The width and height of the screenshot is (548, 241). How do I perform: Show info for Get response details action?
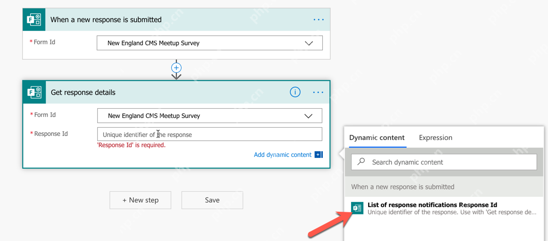295,92
